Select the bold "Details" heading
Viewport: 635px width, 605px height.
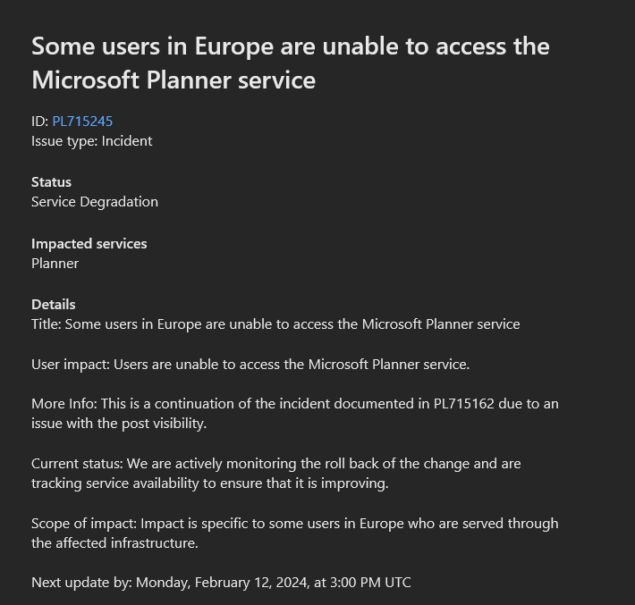pyautogui.click(x=54, y=304)
